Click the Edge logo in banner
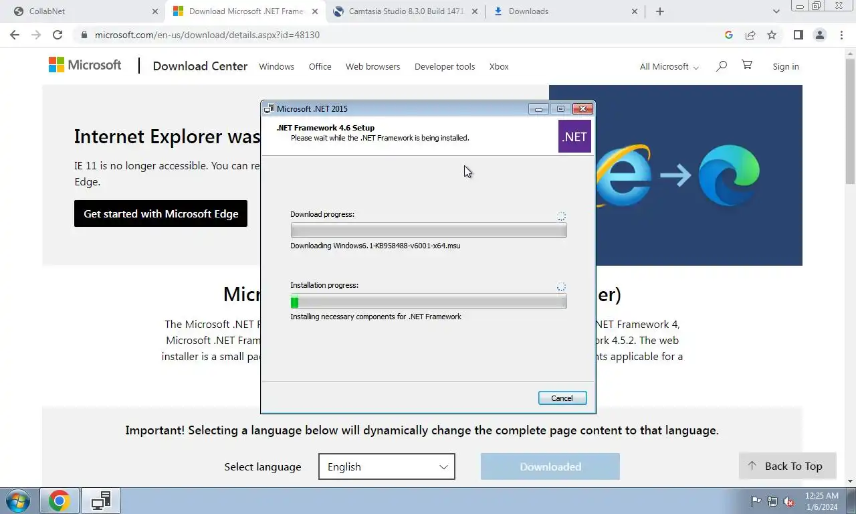The width and height of the screenshot is (856, 514). (729, 176)
